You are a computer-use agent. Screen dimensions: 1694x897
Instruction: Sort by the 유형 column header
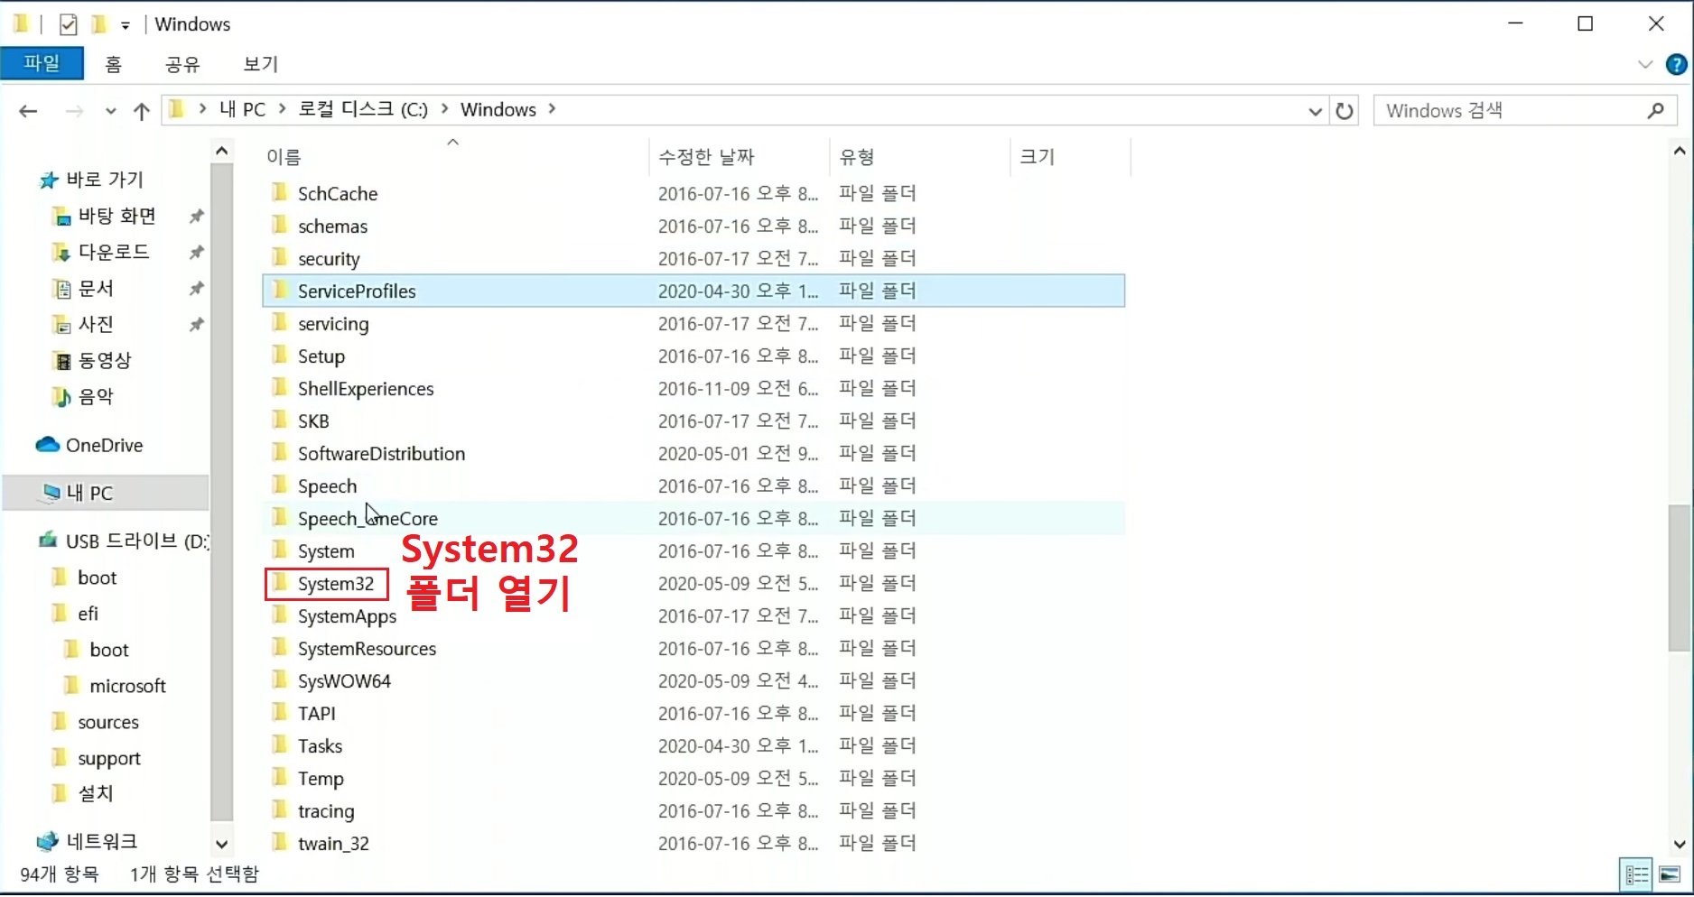[919, 156]
